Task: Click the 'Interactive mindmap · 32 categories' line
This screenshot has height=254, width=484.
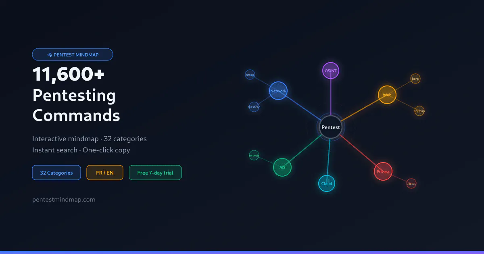Action: pos(90,139)
